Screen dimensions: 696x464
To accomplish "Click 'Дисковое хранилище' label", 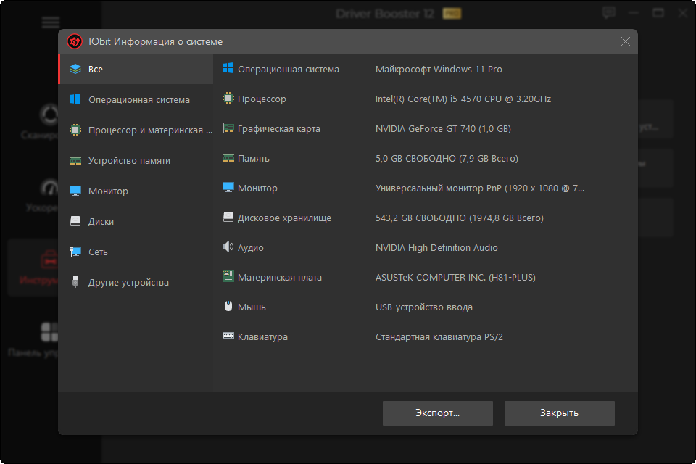I will click(x=284, y=218).
